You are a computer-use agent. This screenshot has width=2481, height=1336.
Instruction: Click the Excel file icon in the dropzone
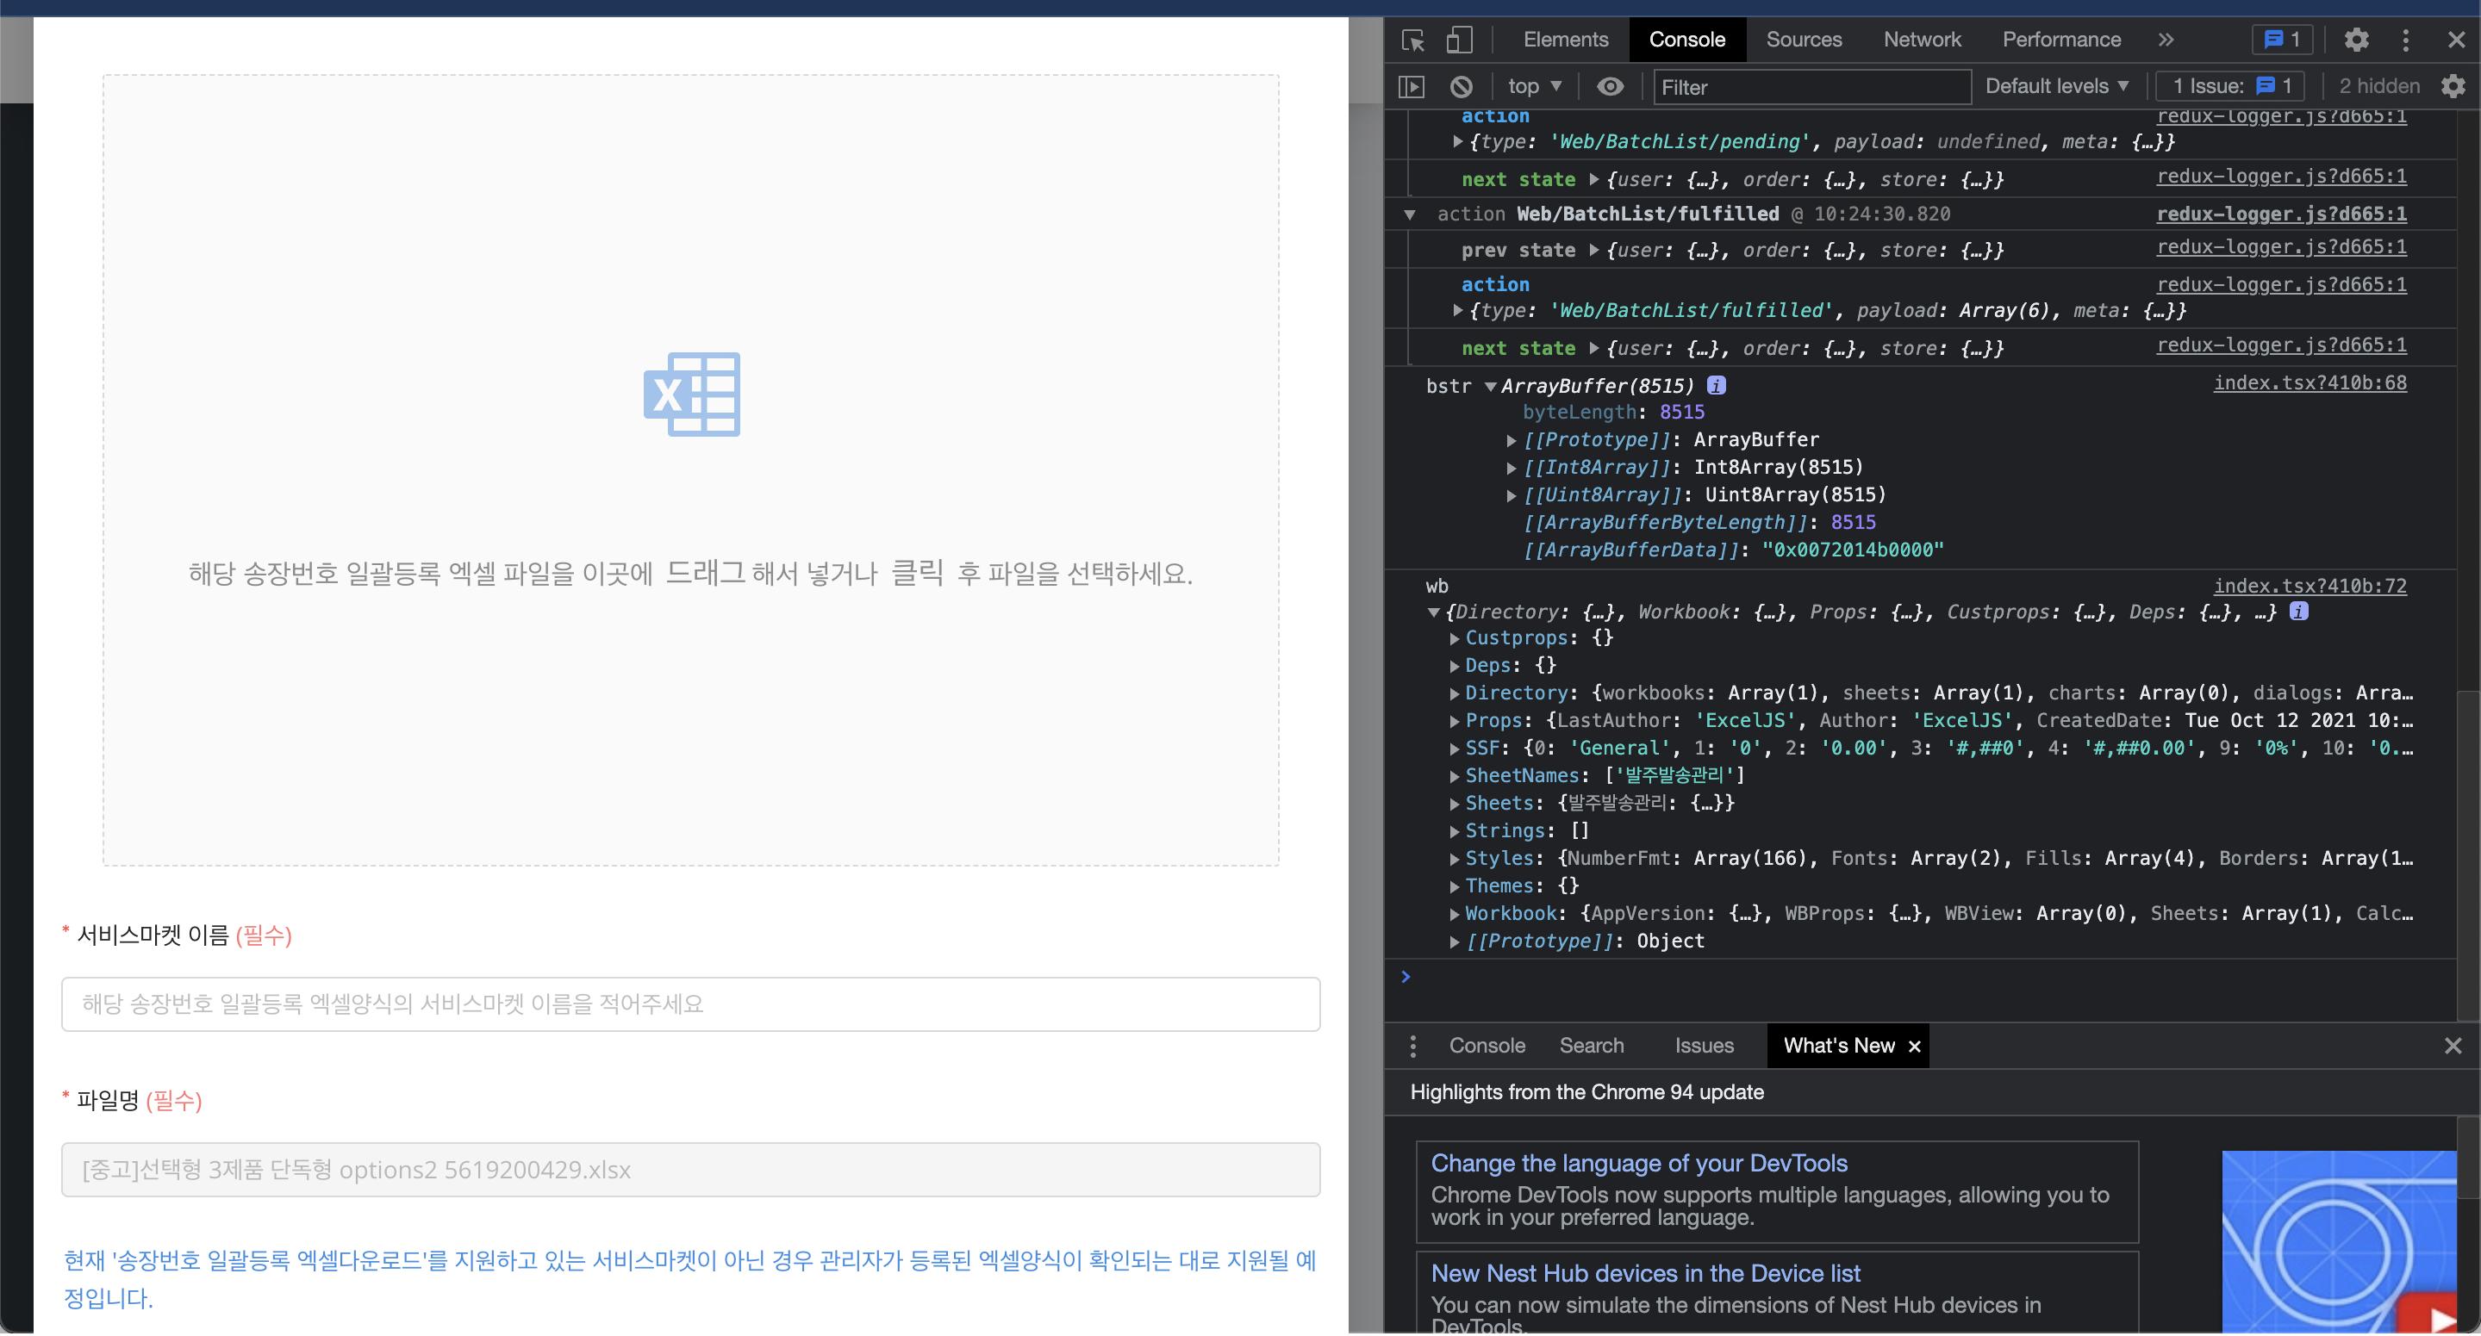(x=691, y=395)
